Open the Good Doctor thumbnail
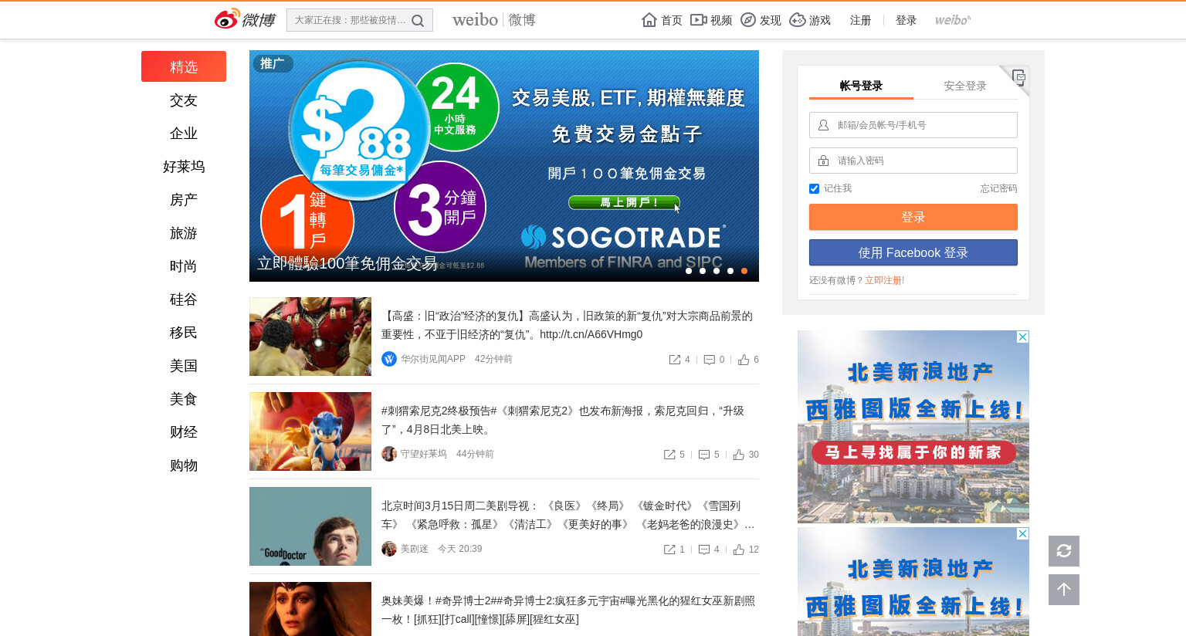The height and width of the screenshot is (636, 1186). tap(310, 526)
